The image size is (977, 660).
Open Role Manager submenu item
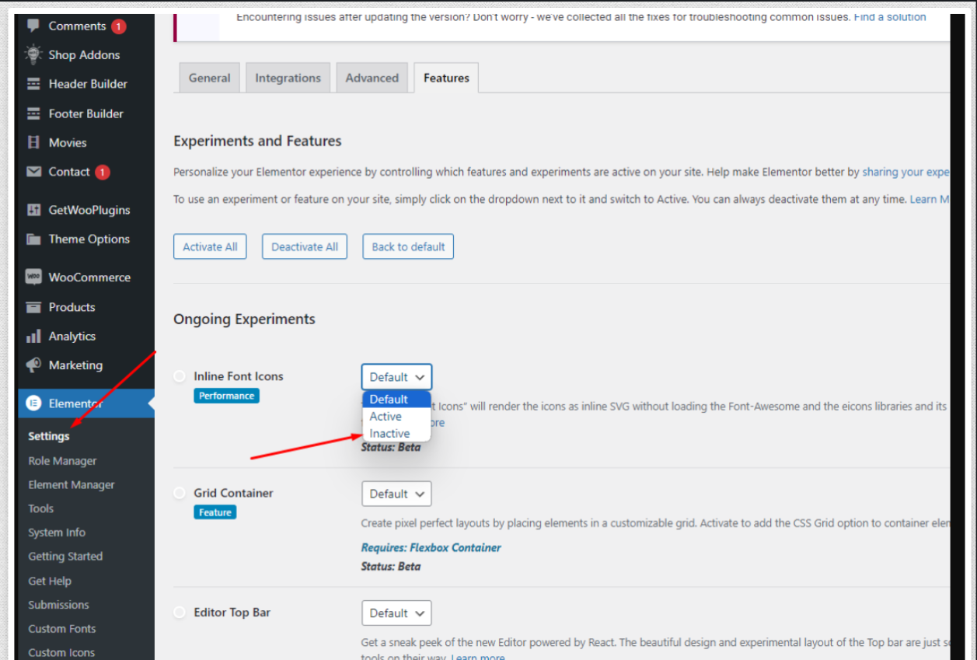pos(62,461)
